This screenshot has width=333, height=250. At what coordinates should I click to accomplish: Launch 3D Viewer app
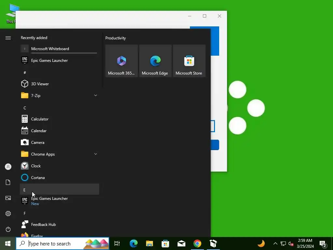pos(59,84)
